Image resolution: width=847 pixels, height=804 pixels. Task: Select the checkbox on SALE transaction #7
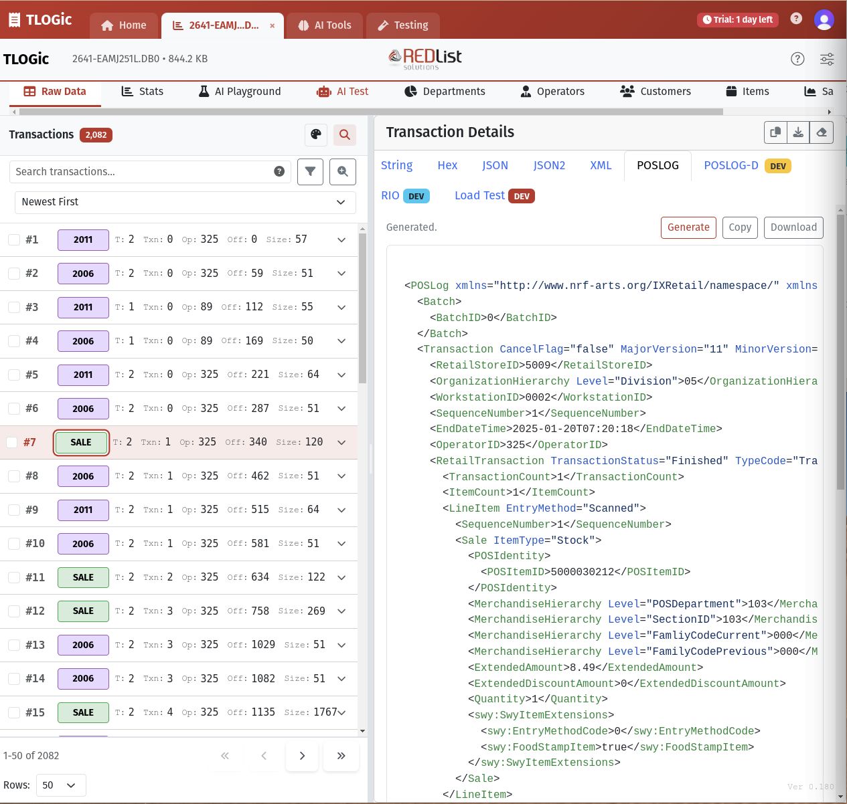(11, 442)
